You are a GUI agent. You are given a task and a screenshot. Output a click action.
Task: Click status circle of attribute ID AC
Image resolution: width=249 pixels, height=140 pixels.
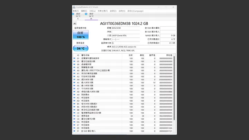(x=74, y=97)
